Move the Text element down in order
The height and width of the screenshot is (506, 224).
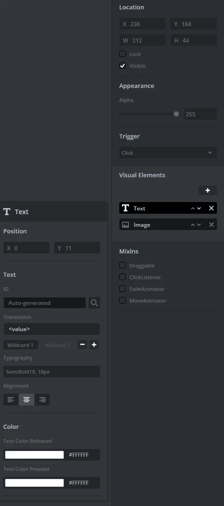click(199, 208)
